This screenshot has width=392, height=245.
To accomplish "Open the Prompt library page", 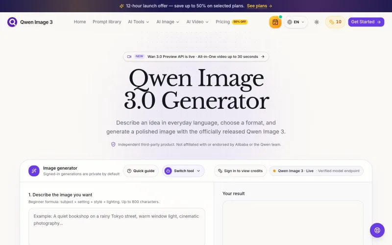I will 107,22.
